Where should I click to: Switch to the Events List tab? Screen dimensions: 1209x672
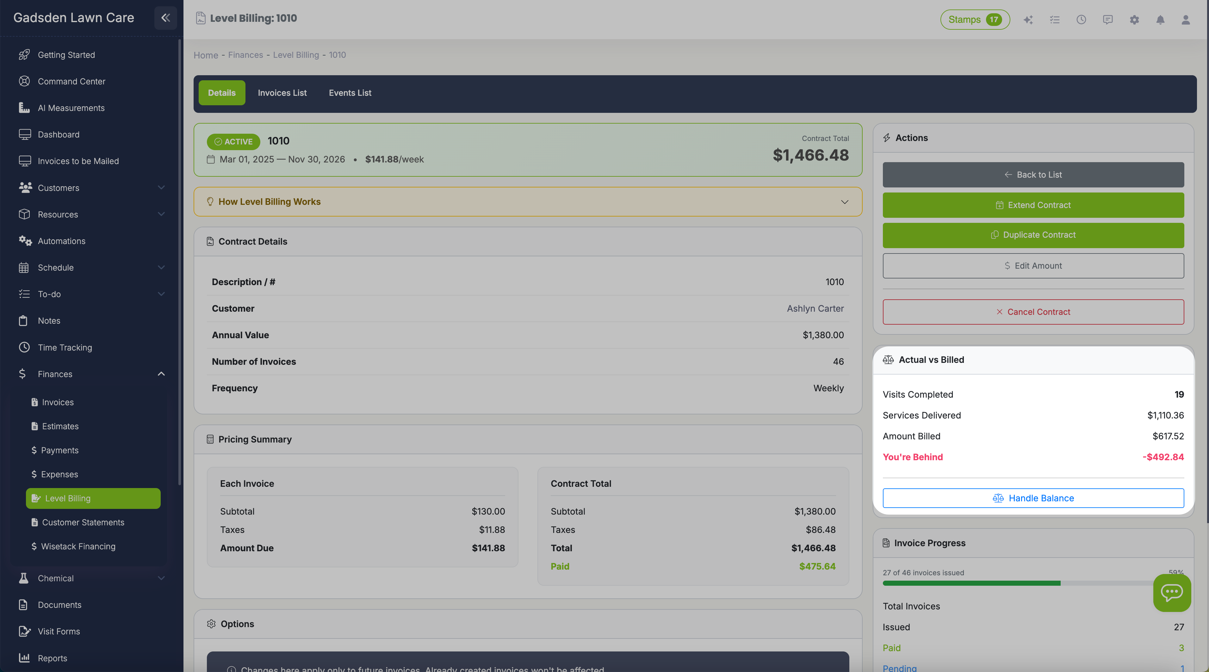pos(350,92)
